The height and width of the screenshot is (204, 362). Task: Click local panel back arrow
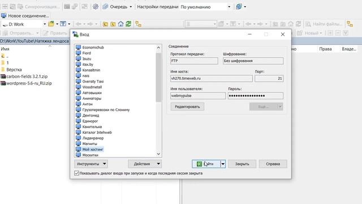click(79, 24)
